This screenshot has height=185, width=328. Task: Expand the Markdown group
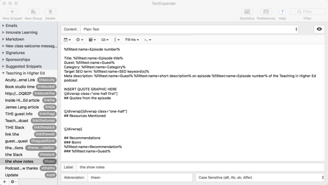(x=3, y=39)
